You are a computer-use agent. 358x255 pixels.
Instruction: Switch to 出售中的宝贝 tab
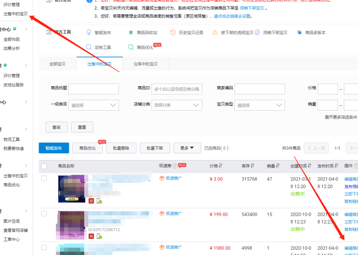coord(100,64)
